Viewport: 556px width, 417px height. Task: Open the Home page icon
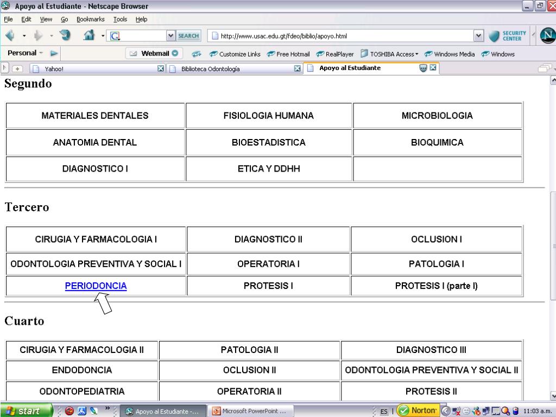[x=89, y=35]
